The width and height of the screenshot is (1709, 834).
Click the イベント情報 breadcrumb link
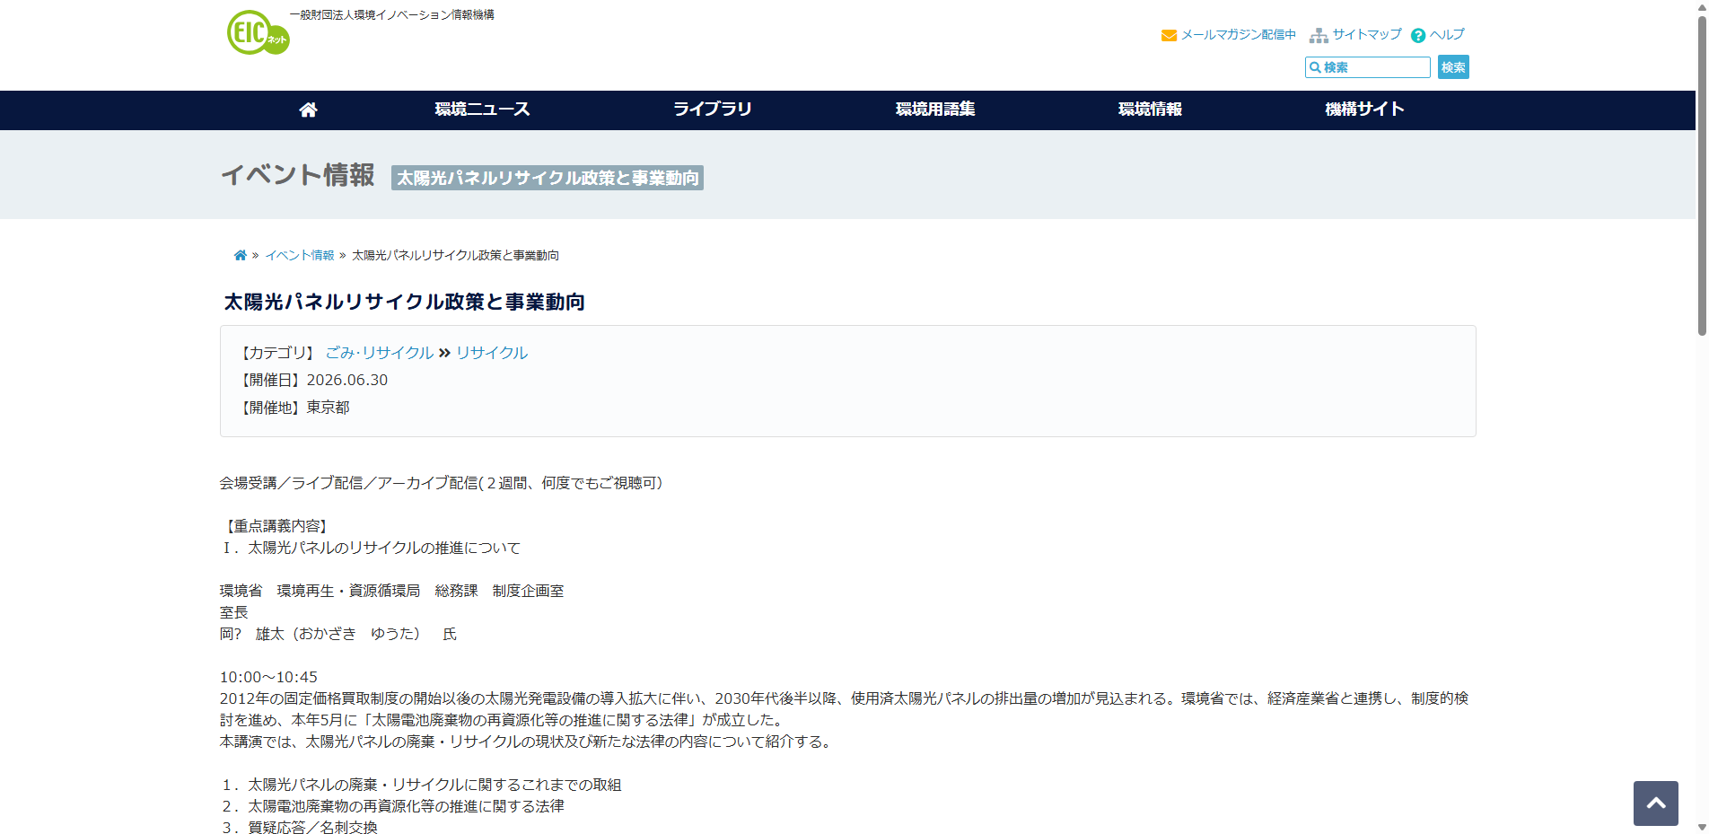(300, 255)
